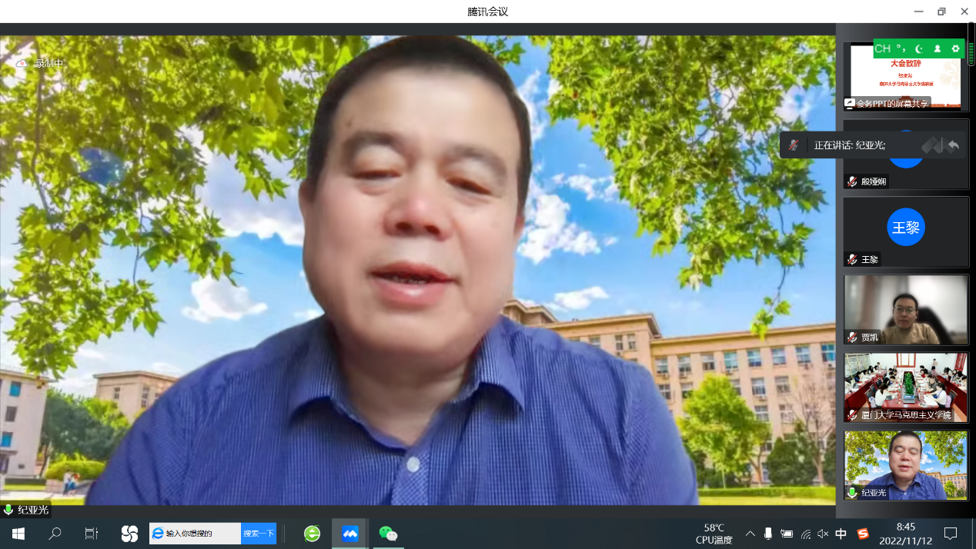Click the reply arrow icon in speaking bar
This screenshot has height=549, width=976.
coord(954,145)
